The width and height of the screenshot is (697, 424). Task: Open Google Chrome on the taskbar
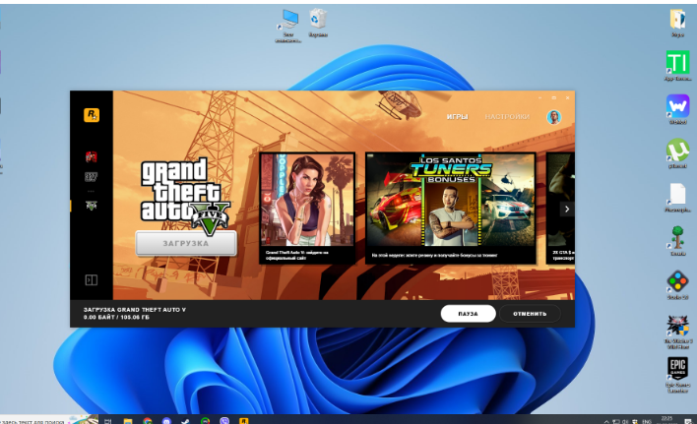147,421
